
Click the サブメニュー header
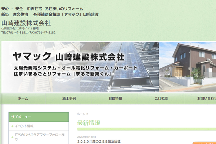tap(39, 117)
